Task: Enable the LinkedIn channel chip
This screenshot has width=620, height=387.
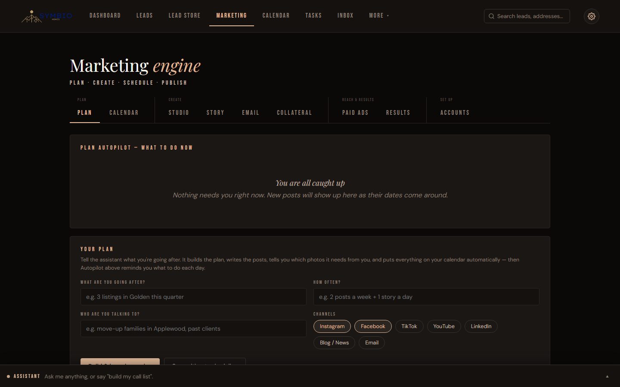Action: [481, 326]
